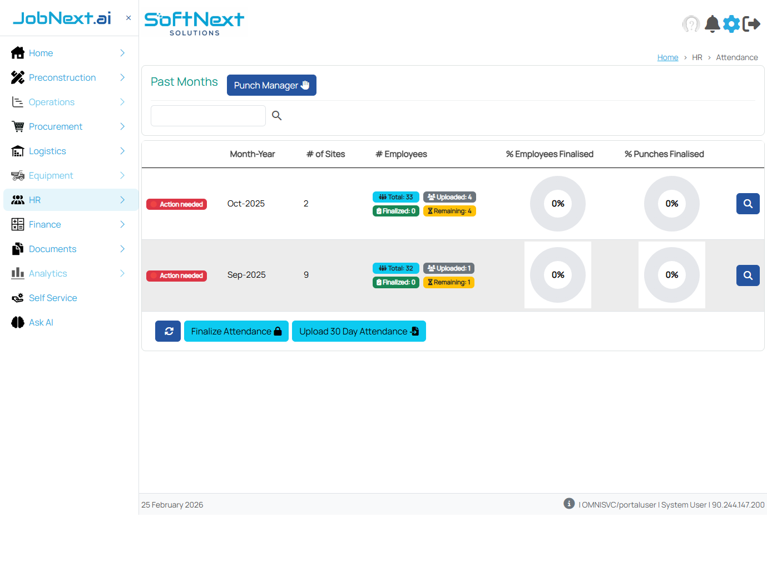This screenshot has width=767, height=576.
Task: Expand the Procurement sidebar chevron
Action: (122, 126)
